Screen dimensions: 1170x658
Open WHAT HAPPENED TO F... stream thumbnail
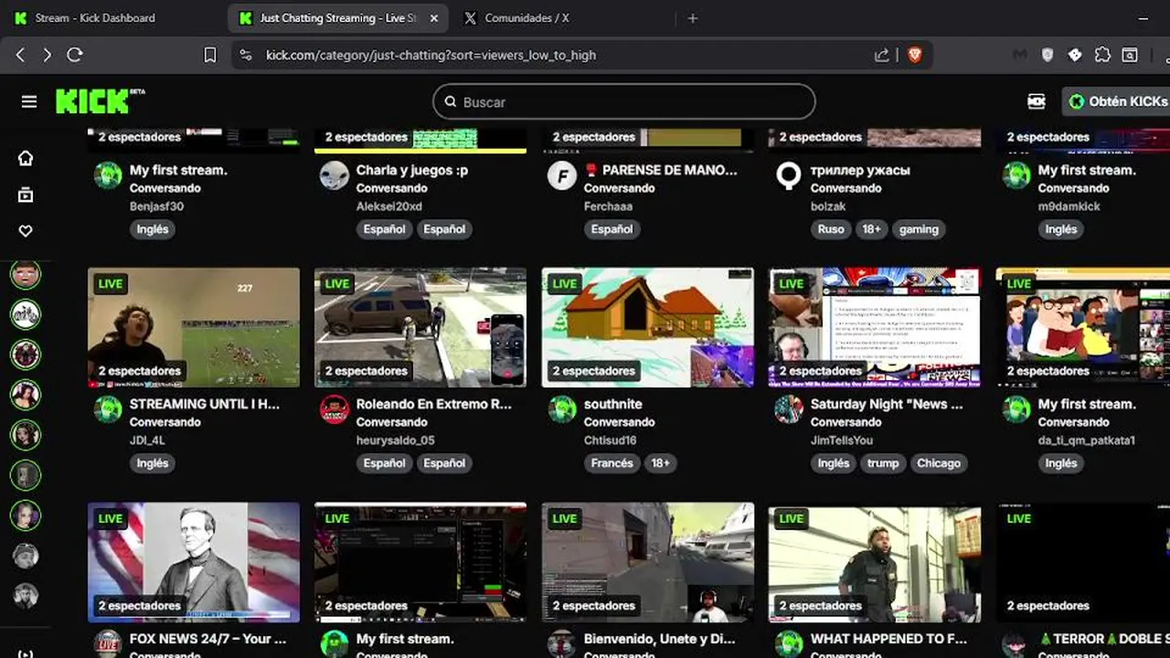tap(875, 562)
